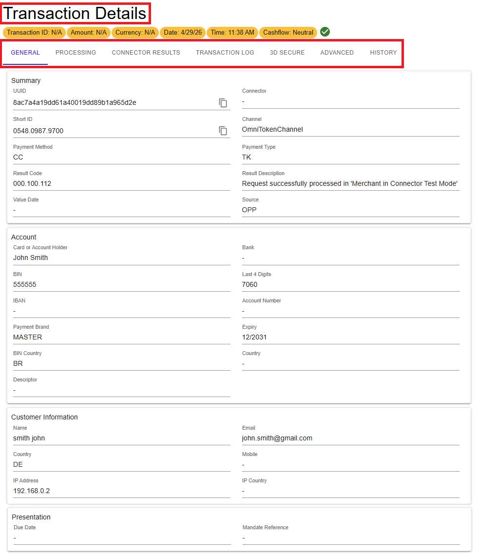
Task: Click the Connector field label
Action: click(x=254, y=91)
